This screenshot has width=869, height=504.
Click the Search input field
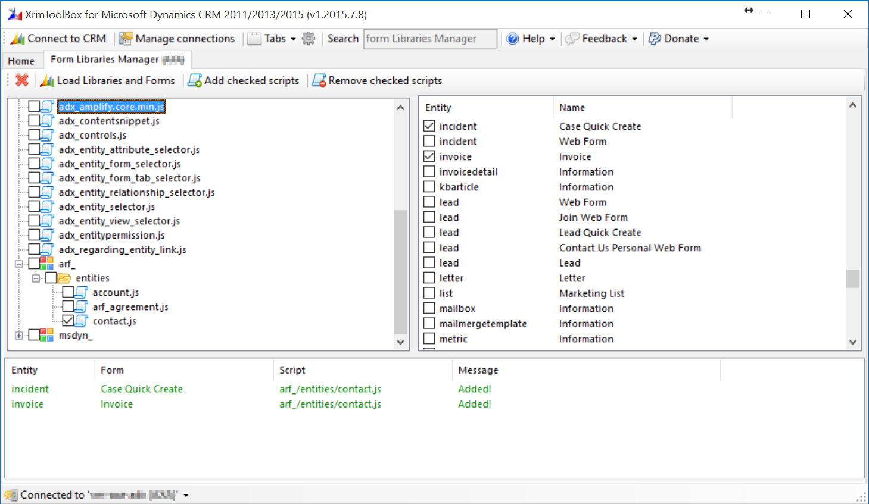coord(430,39)
